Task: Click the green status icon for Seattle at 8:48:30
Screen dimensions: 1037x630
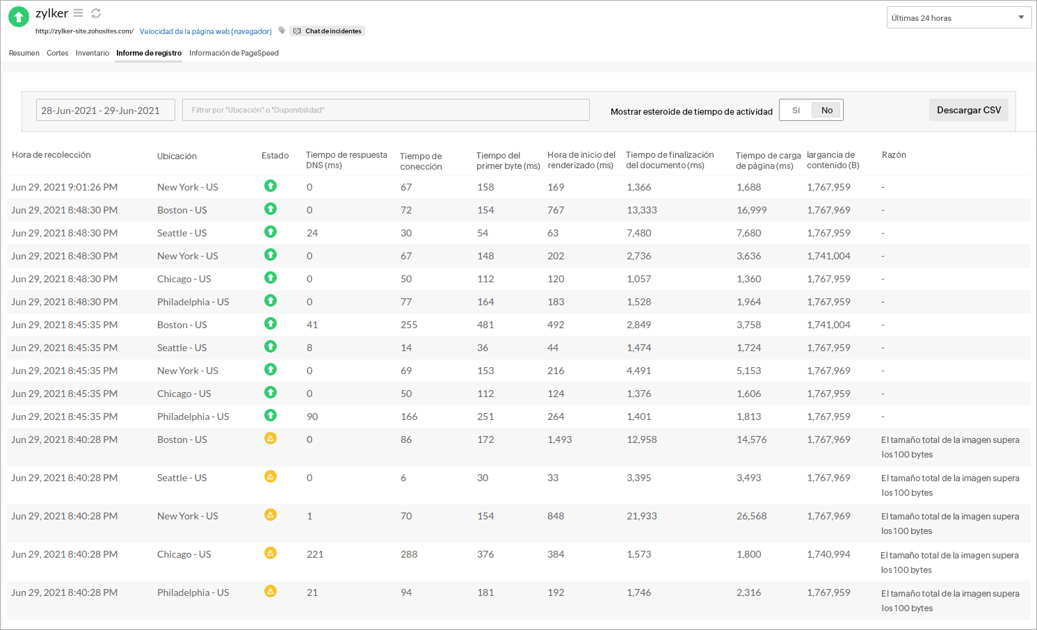Action: 271,232
